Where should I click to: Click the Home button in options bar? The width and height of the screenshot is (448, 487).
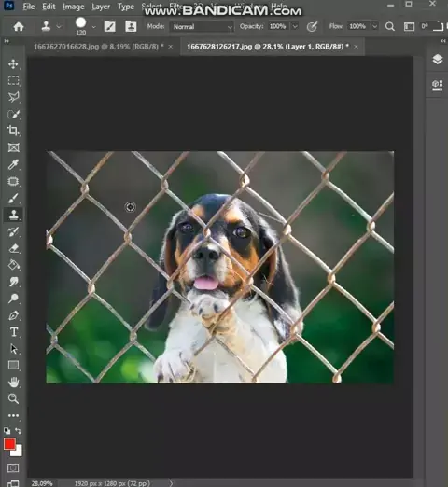[19, 26]
